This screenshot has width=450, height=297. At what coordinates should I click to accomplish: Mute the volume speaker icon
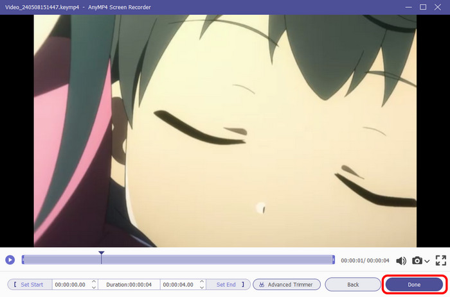point(401,260)
